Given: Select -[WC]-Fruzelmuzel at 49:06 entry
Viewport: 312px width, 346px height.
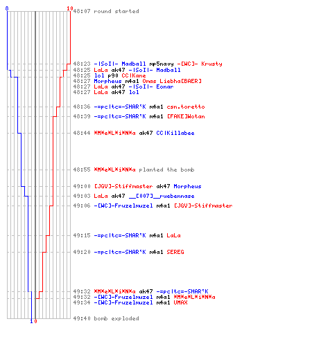Looking at the screenshot, I should click(x=123, y=206).
